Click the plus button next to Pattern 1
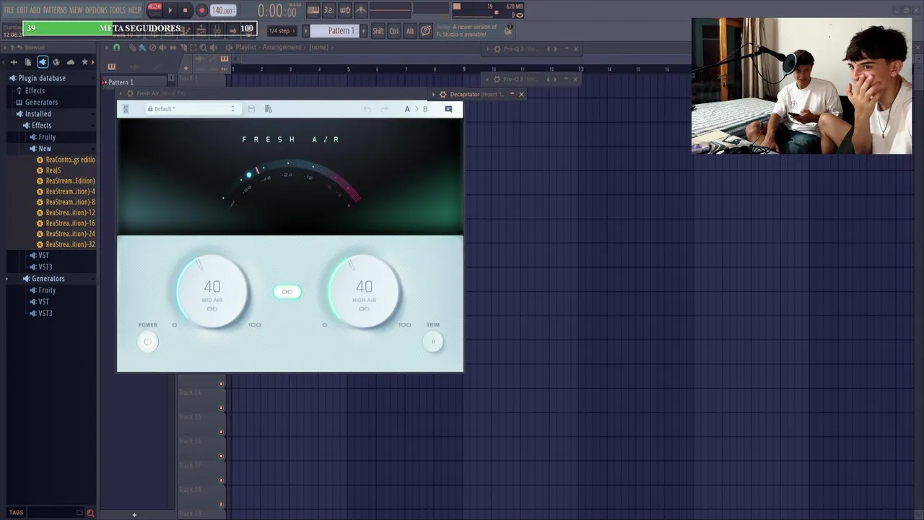This screenshot has height=520, width=924. (363, 31)
